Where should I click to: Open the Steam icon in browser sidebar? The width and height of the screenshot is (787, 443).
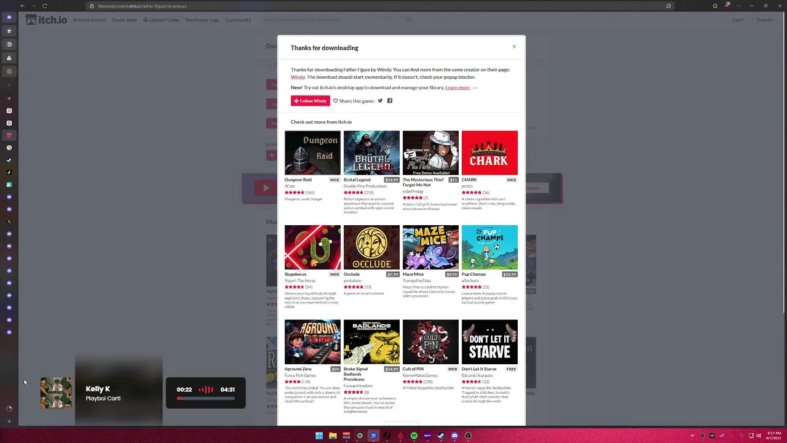click(9, 160)
